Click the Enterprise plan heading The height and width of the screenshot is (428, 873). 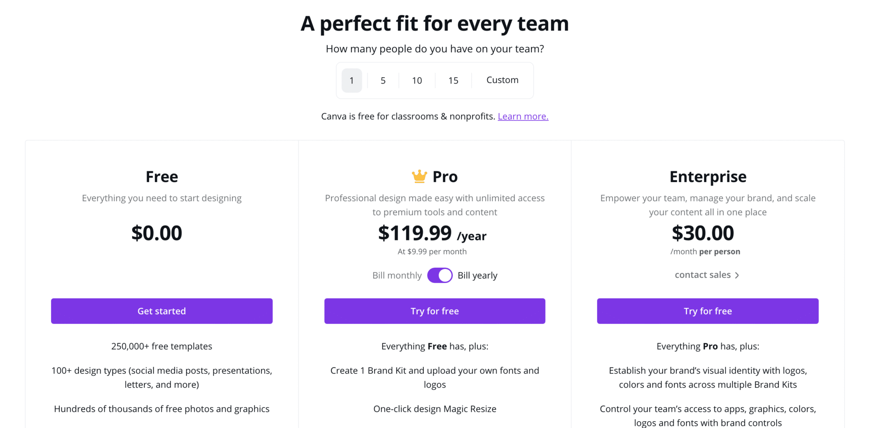pyautogui.click(x=708, y=176)
